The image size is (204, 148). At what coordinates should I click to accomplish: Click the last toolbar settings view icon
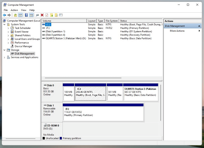pos(61,15)
